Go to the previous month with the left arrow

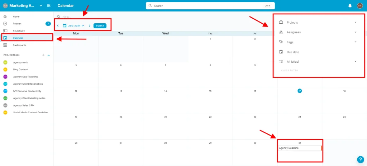coord(58,26)
